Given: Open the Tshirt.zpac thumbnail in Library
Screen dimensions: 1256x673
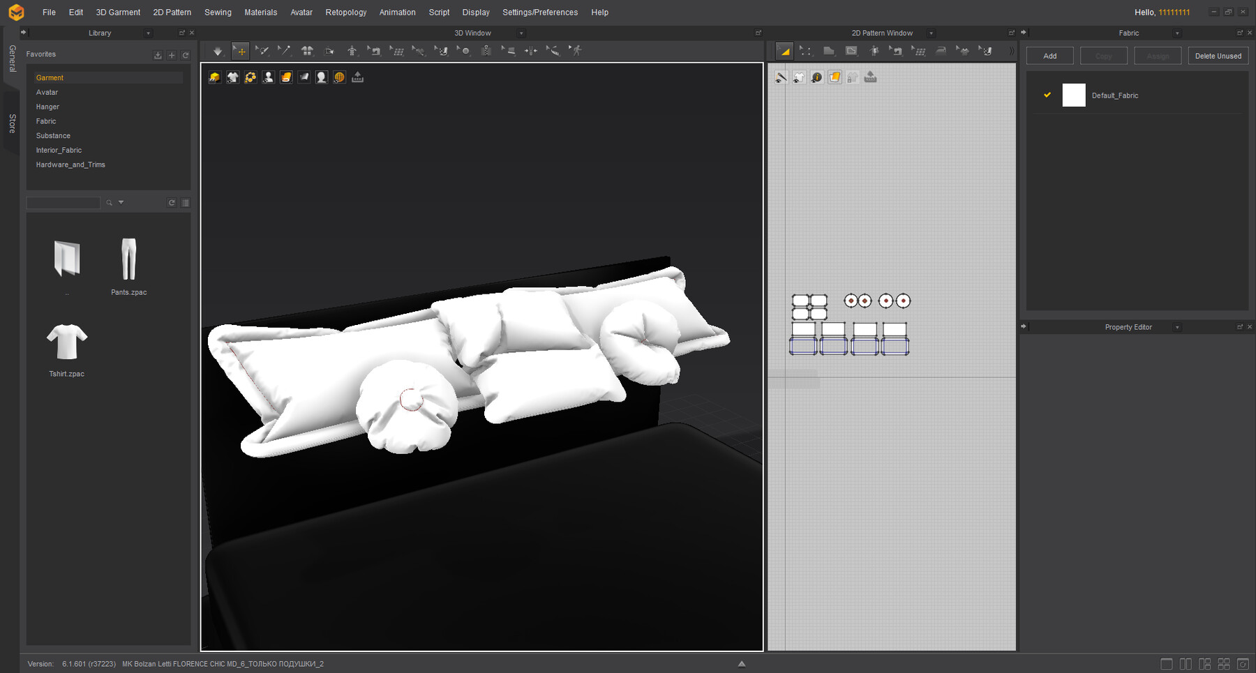Looking at the screenshot, I should coord(67,342).
